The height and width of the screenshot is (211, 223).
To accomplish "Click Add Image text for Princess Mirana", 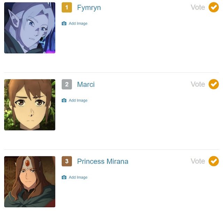I will (x=78, y=177).
